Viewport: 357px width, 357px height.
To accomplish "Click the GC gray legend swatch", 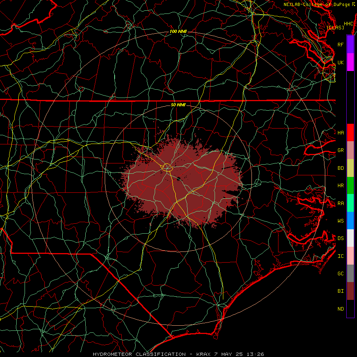I will point(350,273).
